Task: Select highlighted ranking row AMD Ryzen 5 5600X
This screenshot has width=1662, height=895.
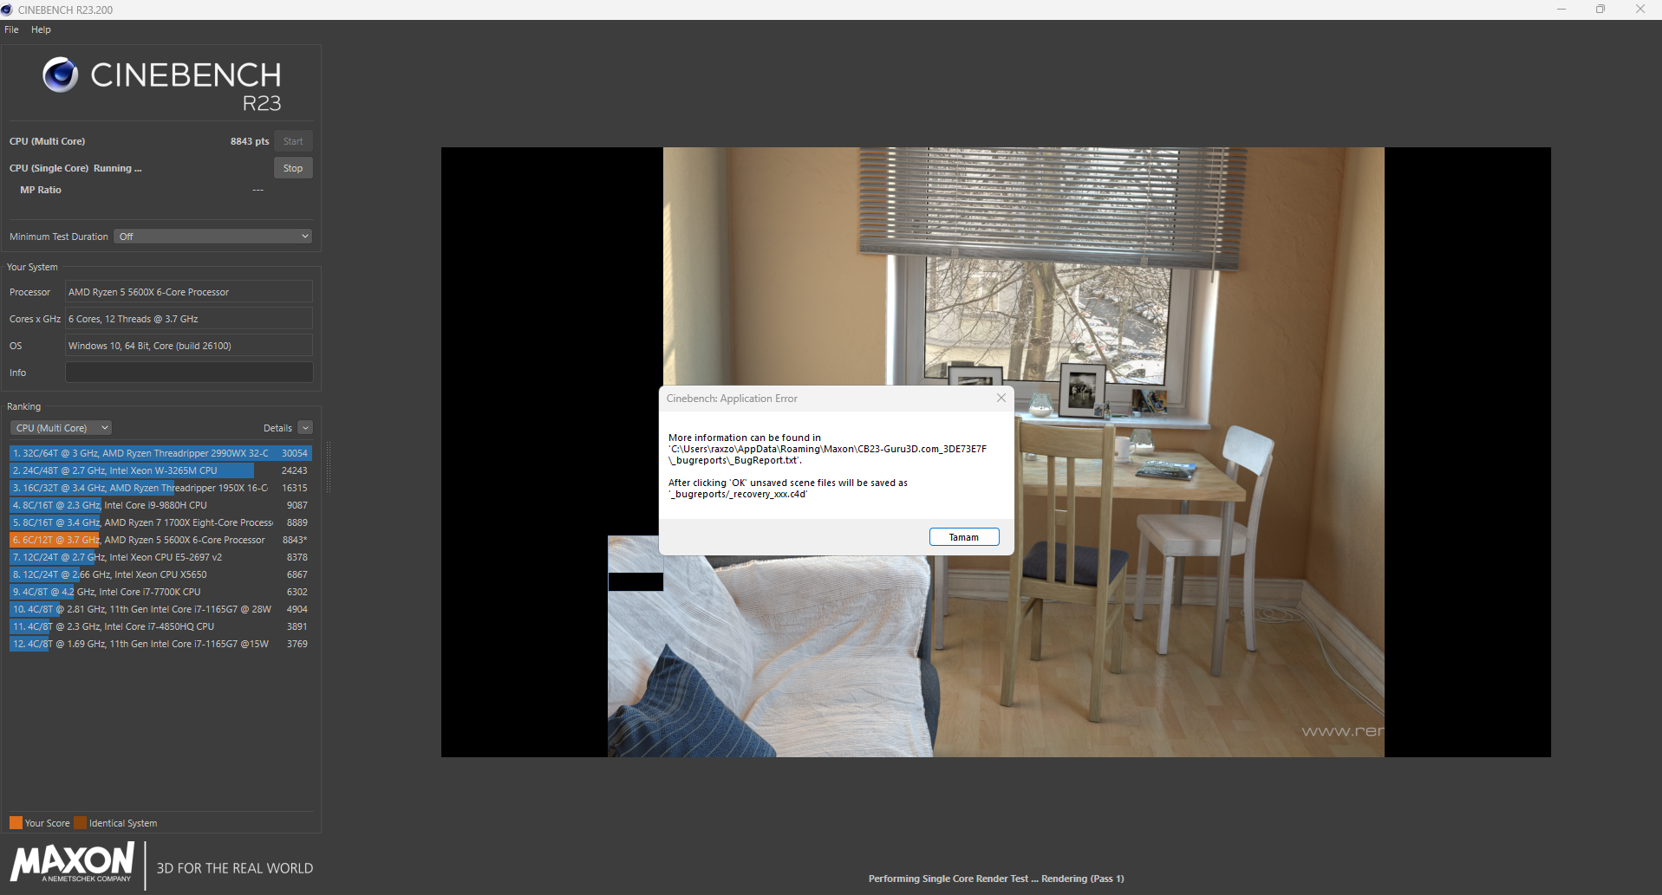Action: pyautogui.click(x=160, y=540)
